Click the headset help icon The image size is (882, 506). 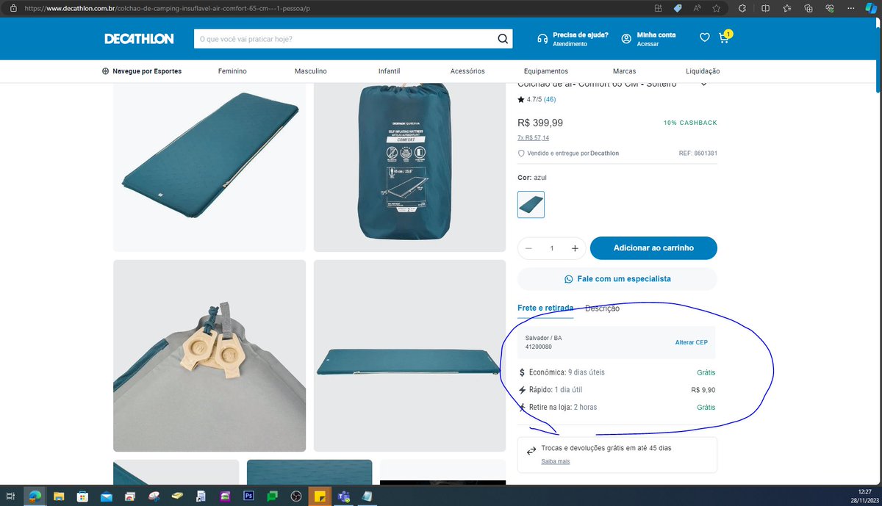pyautogui.click(x=542, y=39)
